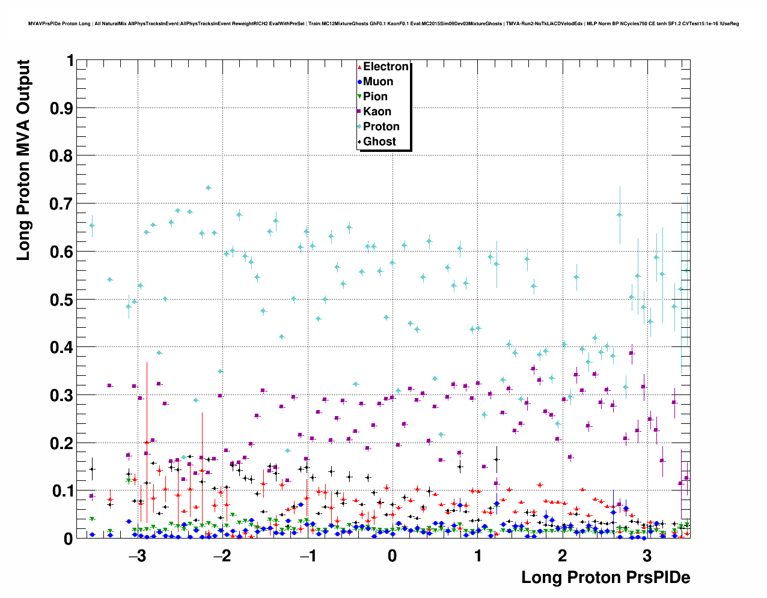Click the −3 tick label on x-axis
767x598 pixels.
[x=137, y=556]
